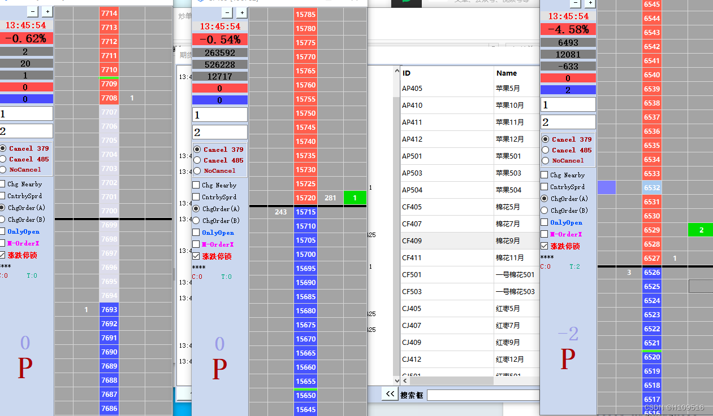The width and height of the screenshot is (713, 416).
Task: Click the minus button in the -0.62% panel
Action: (x=32, y=11)
